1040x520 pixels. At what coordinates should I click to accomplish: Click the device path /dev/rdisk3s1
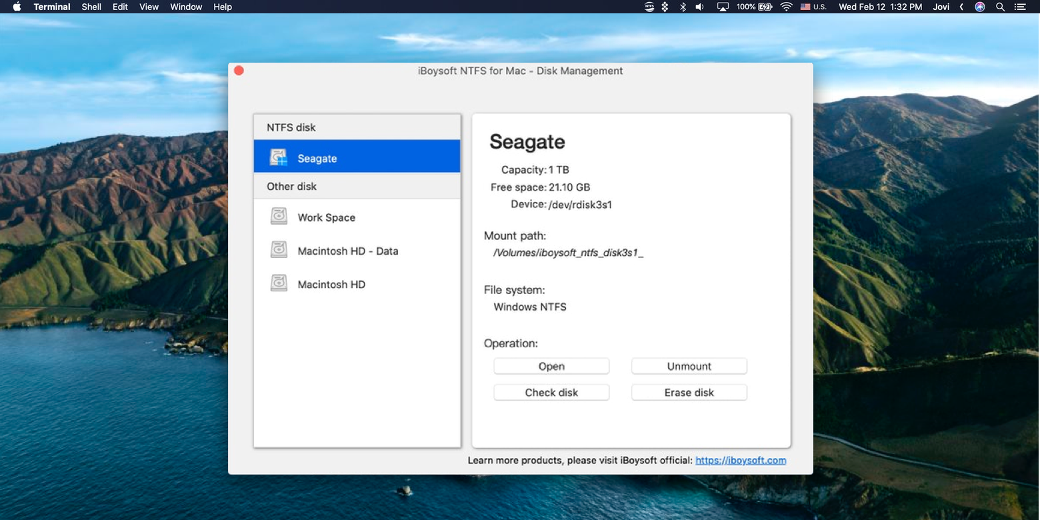[580, 205]
